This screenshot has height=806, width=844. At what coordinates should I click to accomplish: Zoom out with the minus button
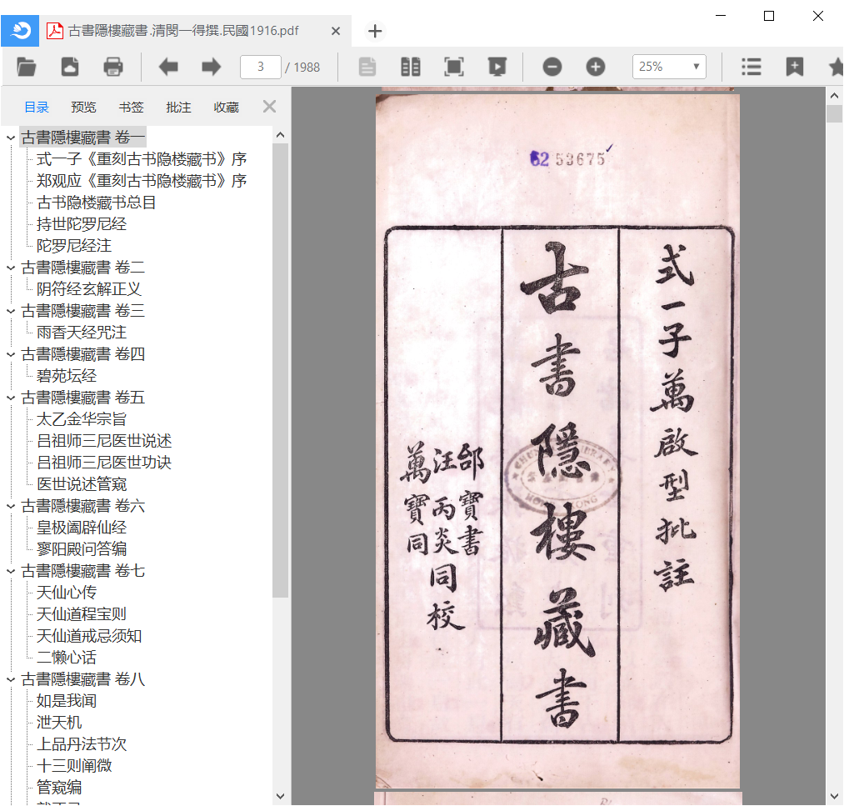point(552,67)
